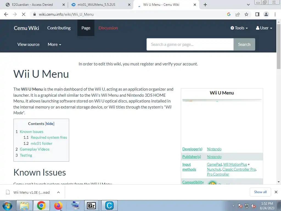This screenshot has width=281, height=211.
Task: Open File Explorer from taskbar
Action: (24, 206)
